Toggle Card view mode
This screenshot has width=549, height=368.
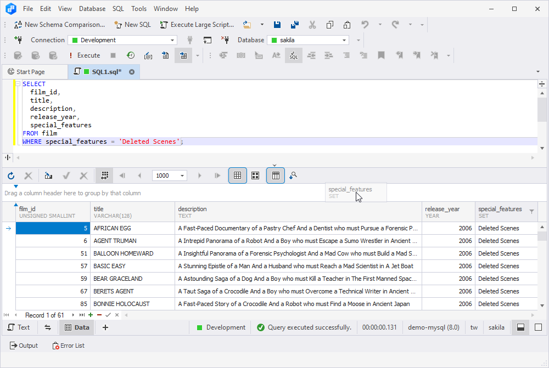[256, 175]
